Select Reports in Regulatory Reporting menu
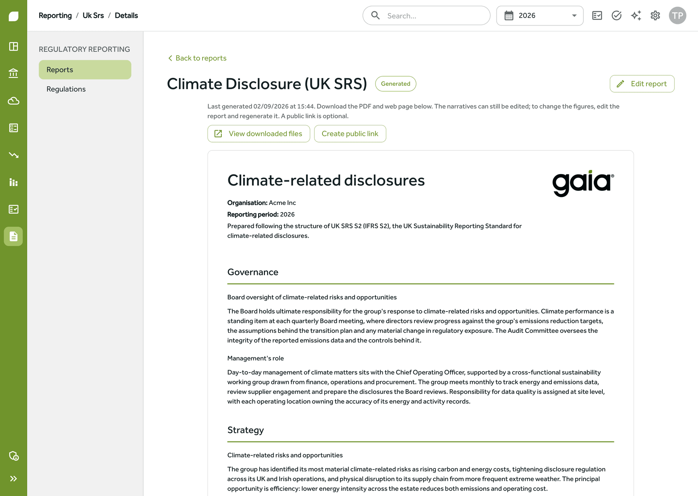 coord(85,70)
